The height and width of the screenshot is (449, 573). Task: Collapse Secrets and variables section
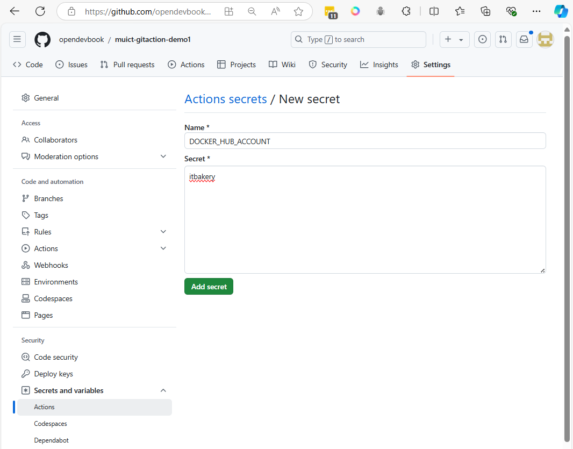click(163, 390)
